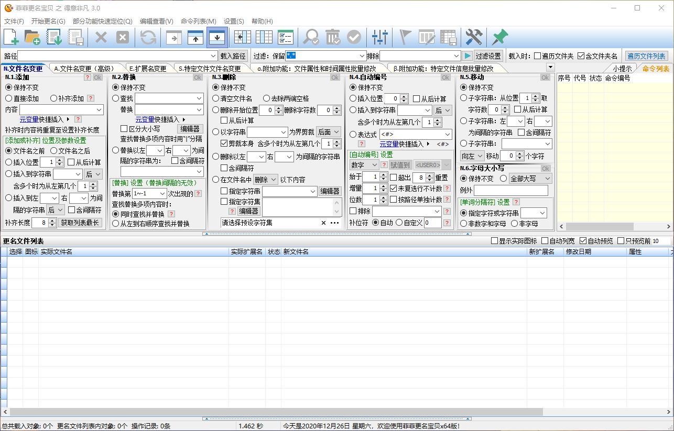674x431 pixels.
Task: Switch to the S.特定文件文件名变更 tab
Action: (210, 69)
